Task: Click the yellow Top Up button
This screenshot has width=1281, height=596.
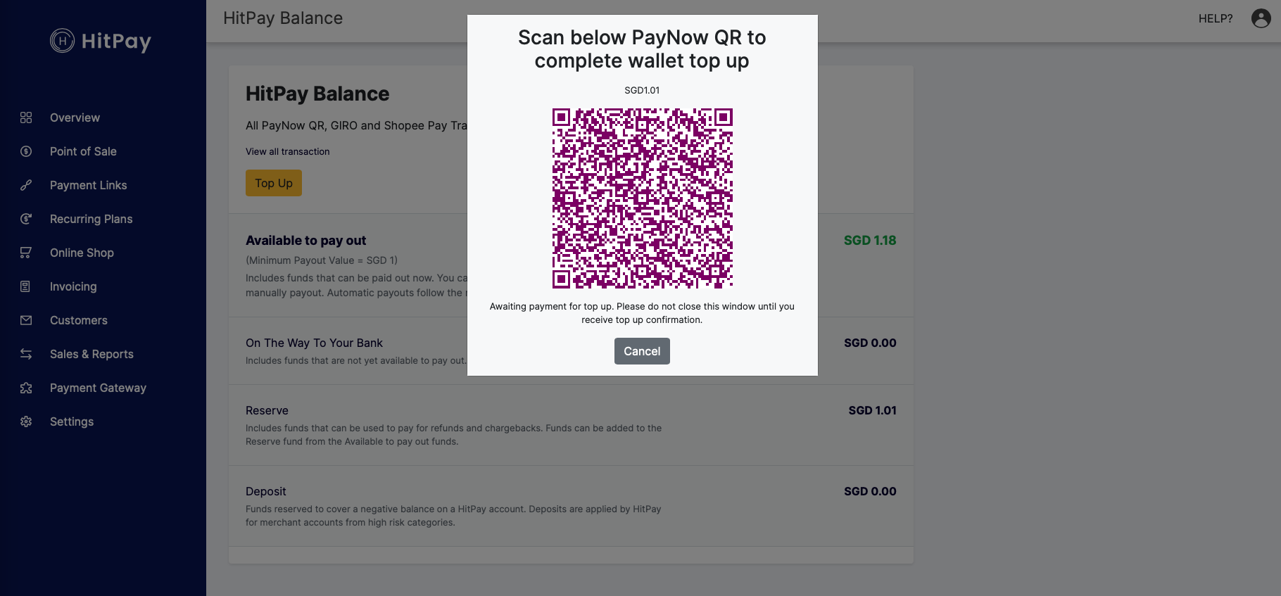Action: click(274, 183)
